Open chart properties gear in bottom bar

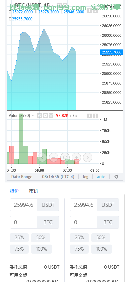(x=116, y=177)
